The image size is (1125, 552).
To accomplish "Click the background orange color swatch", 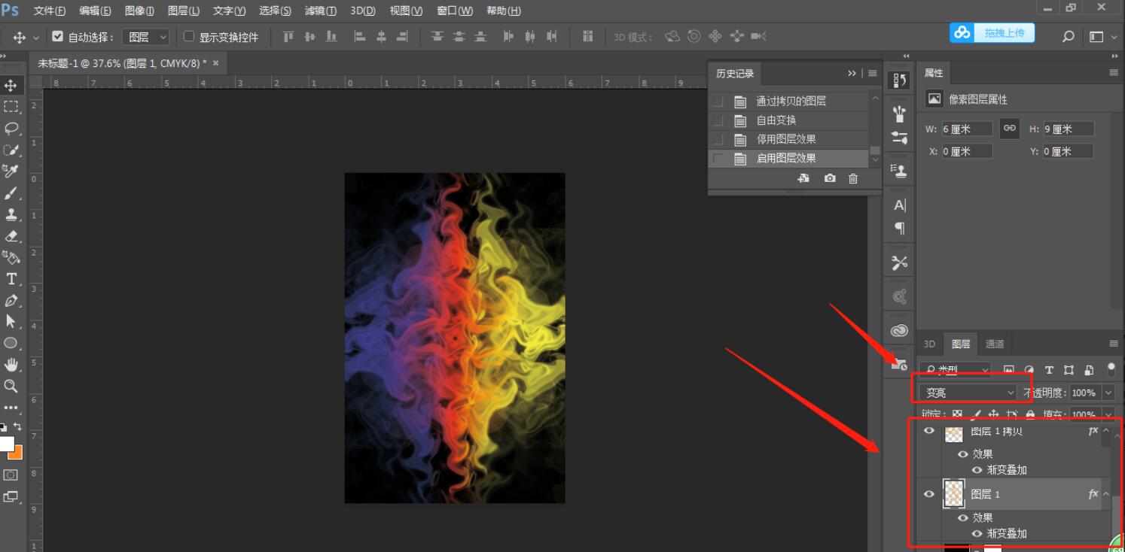I will [x=17, y=453].
